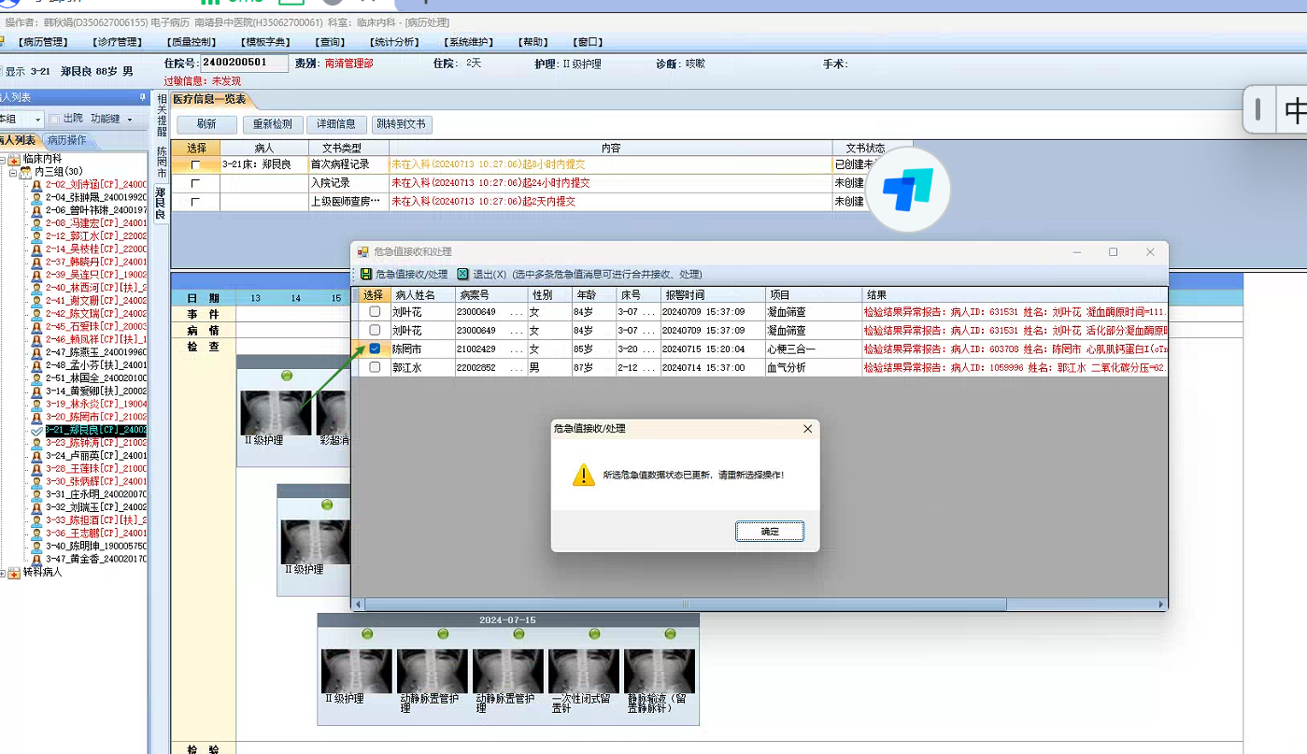1307x754 pixels.
Task: Click the patient icon for 3-40 陈明坤
Action: click(37, 546)
